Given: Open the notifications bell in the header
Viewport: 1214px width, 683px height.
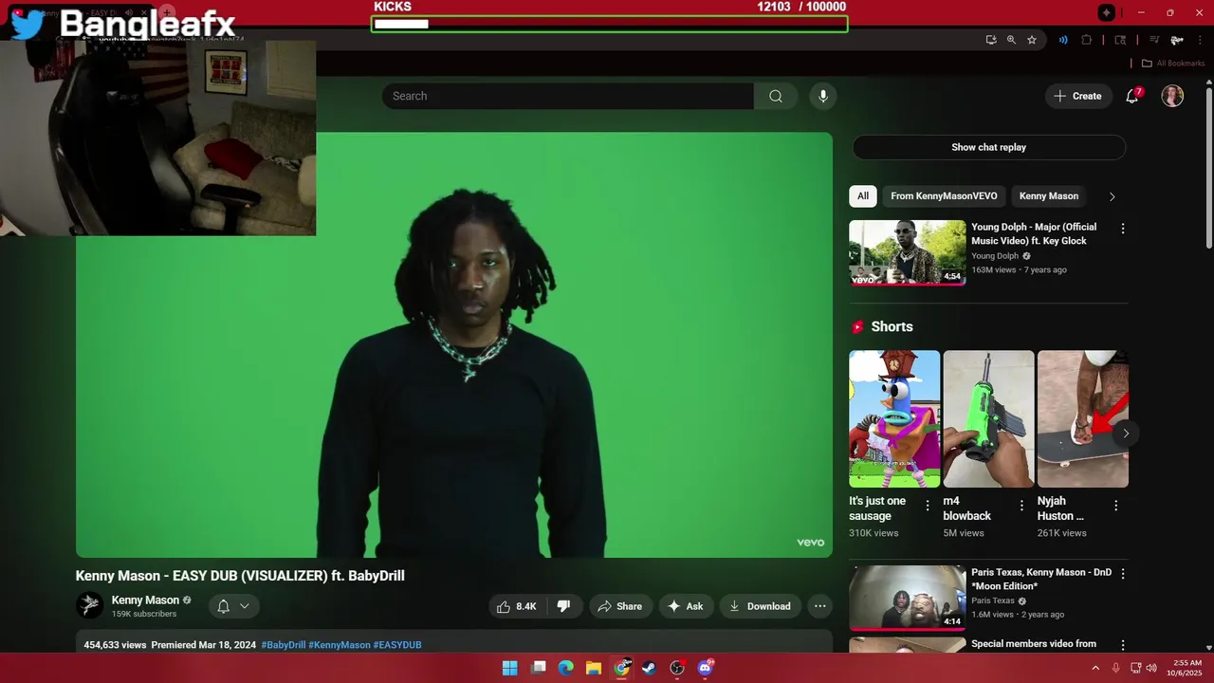Looking at the screenshot, I should pos(1131,96).
